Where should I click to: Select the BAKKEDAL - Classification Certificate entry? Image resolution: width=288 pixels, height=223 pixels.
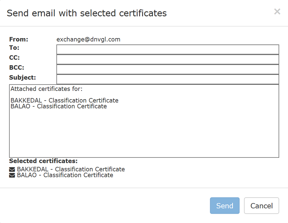(71, 169)
